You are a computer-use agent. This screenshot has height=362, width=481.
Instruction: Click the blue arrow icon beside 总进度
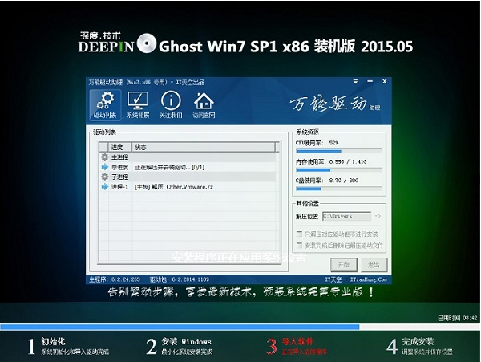point(105,167)
